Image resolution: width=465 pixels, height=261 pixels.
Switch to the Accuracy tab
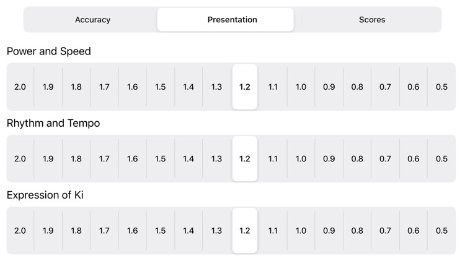92,20
